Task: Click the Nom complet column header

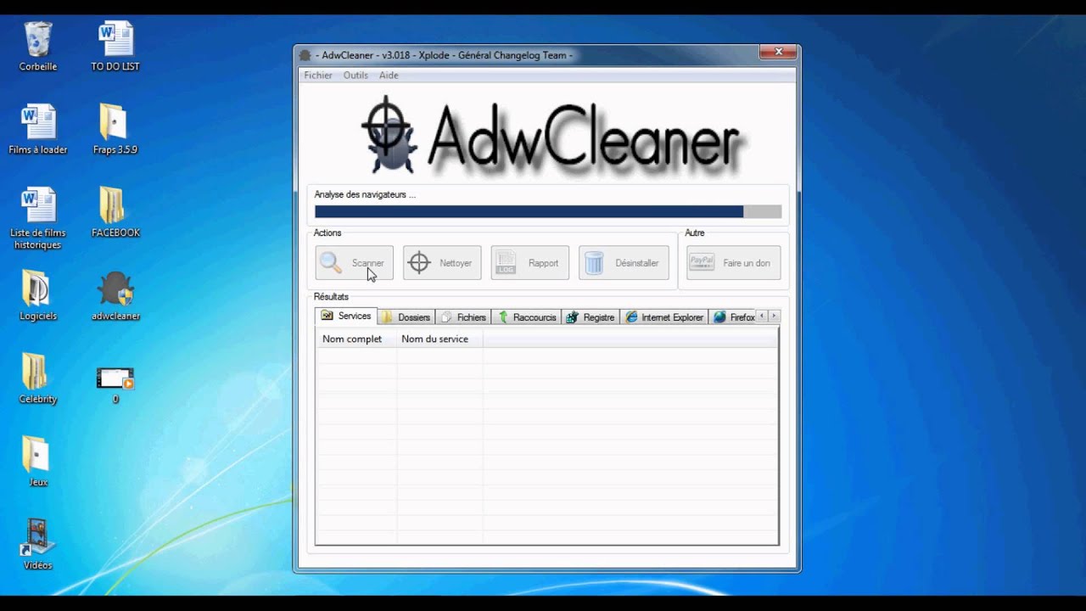Action: (355, 339)
